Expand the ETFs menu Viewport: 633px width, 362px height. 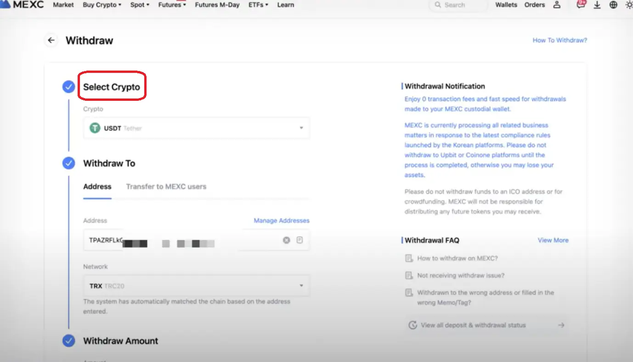(x=259, y=5)
